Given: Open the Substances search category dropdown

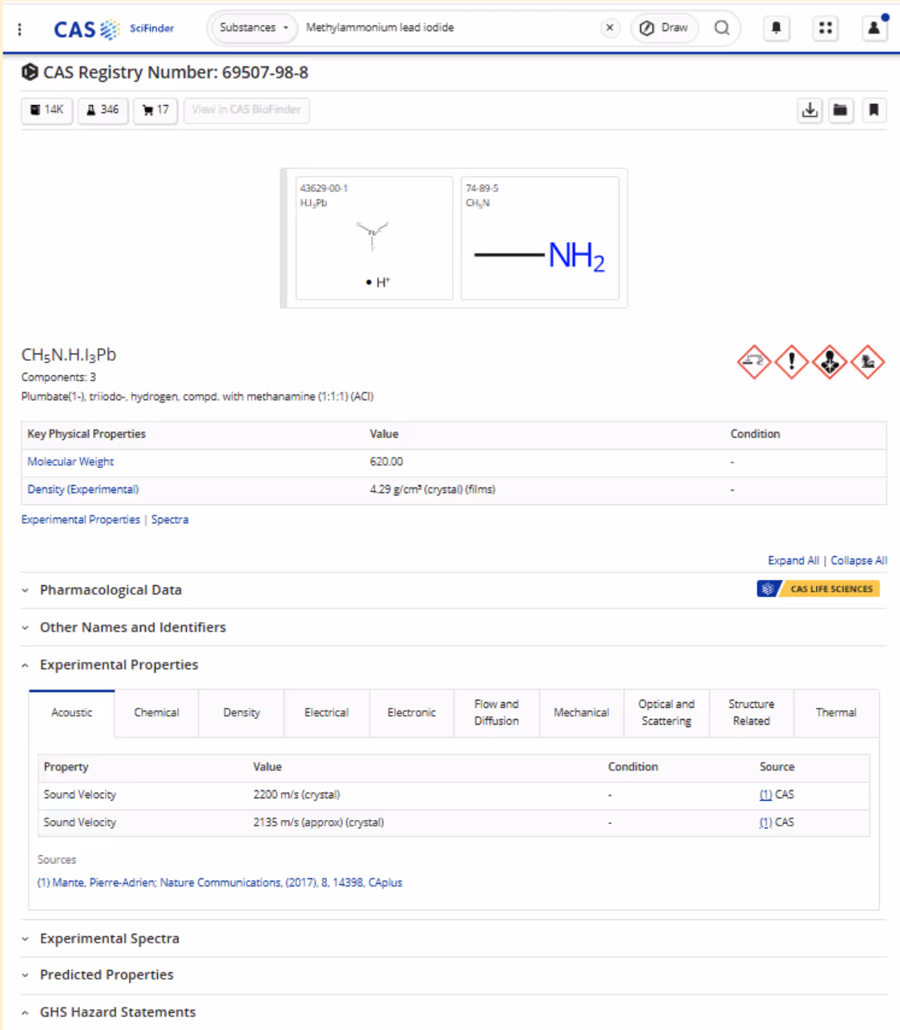Looking at the screenshot, I should pos(252,27).
